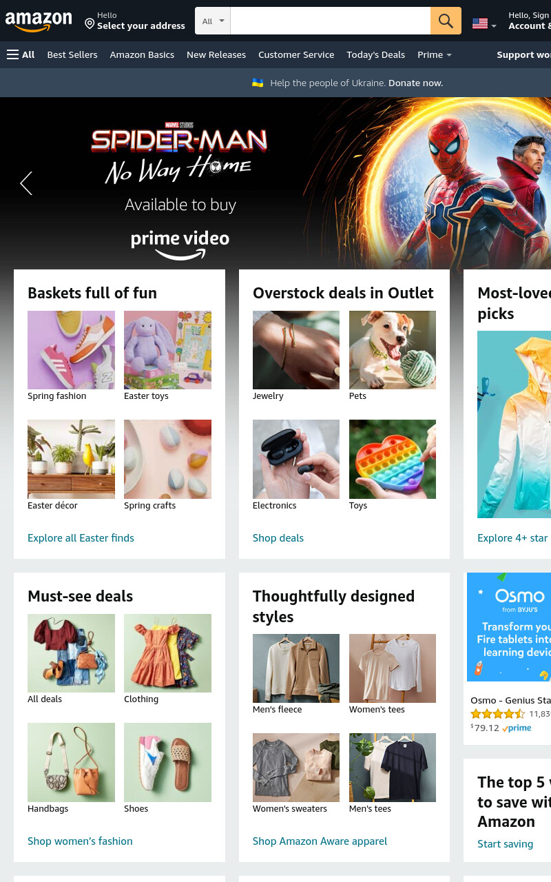551x882 pixels.
Task: Focus the Amazon search text field
Action: click(x=331, y=21)
